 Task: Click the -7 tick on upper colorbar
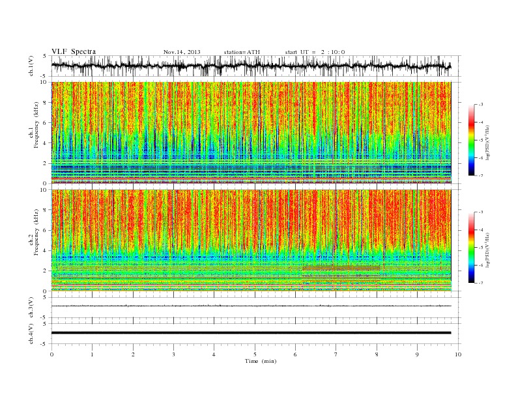pos(481,176)
